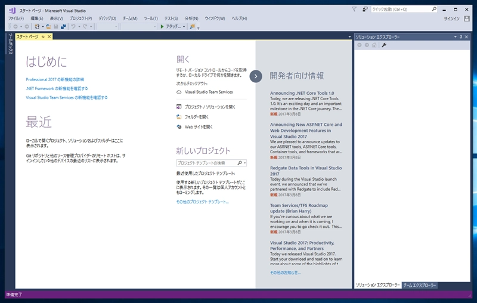The image size is (477, 303).
Task: Open the ツール(T) menu
Action: pos(151,18)
